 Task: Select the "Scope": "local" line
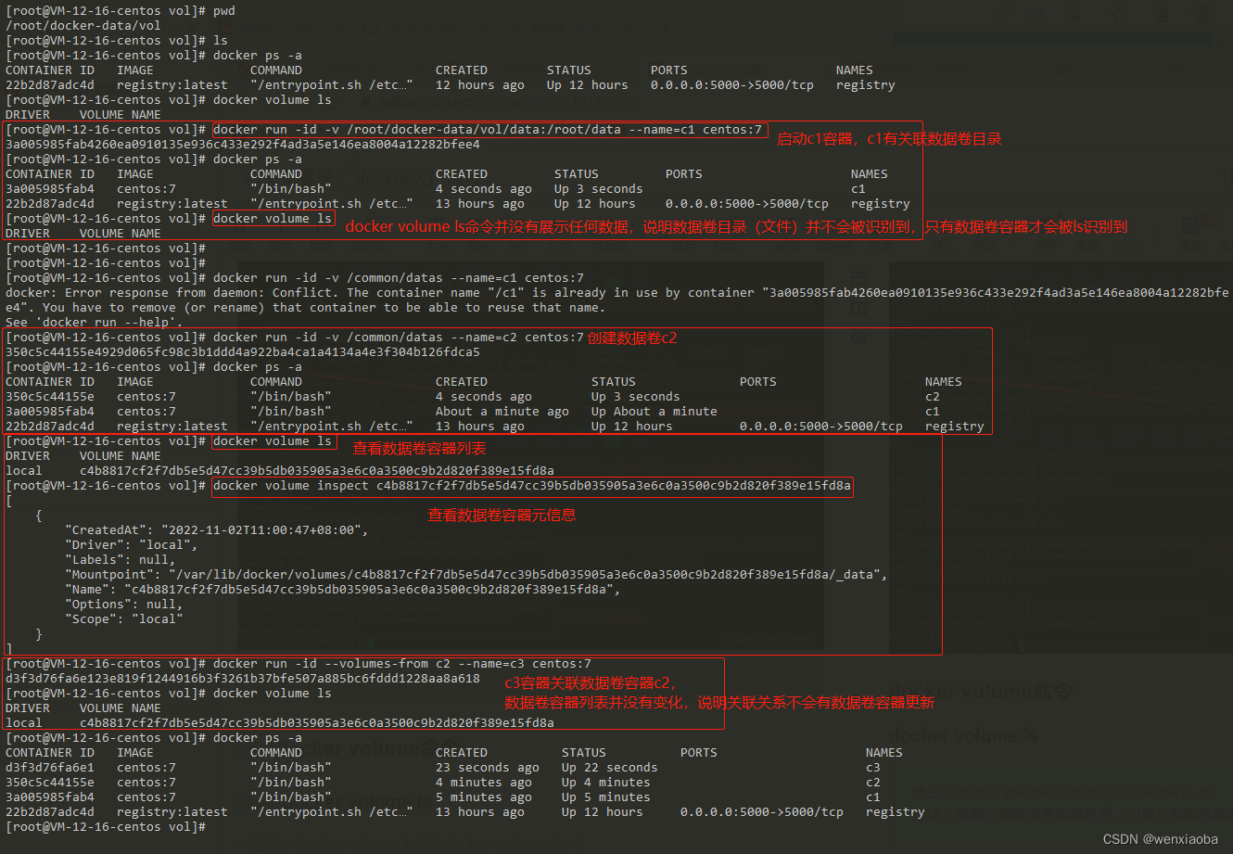click(124, 619)
